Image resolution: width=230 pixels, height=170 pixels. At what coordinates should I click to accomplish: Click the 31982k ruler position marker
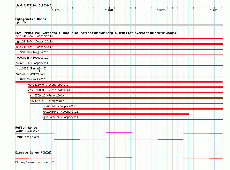click(x=162, y=10)
